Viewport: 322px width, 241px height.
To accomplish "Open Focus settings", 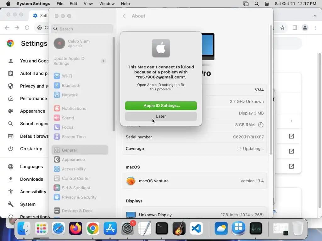I will [x=80, y=127].
